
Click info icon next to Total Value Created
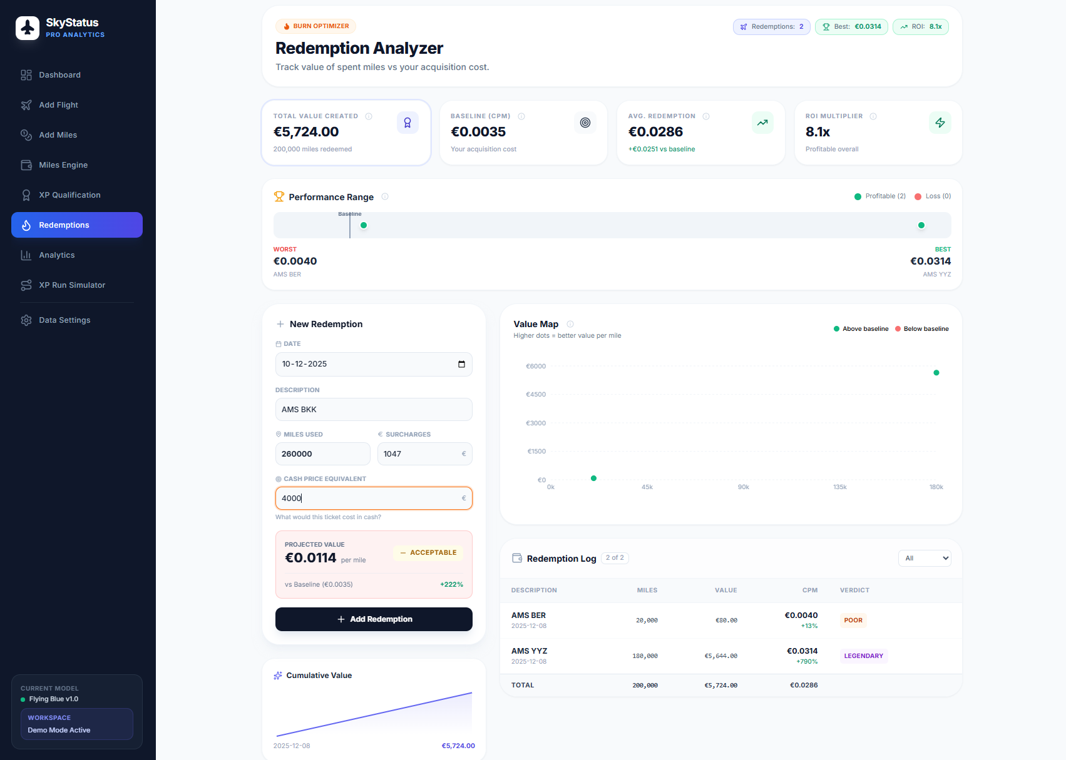(x=369, y=116)
